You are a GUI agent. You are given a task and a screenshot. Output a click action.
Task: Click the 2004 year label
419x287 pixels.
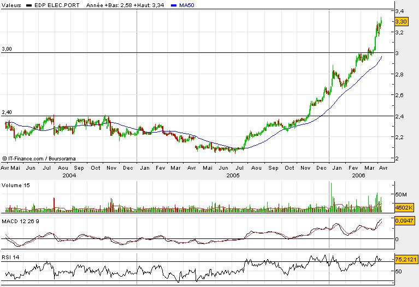click(69, 175)
